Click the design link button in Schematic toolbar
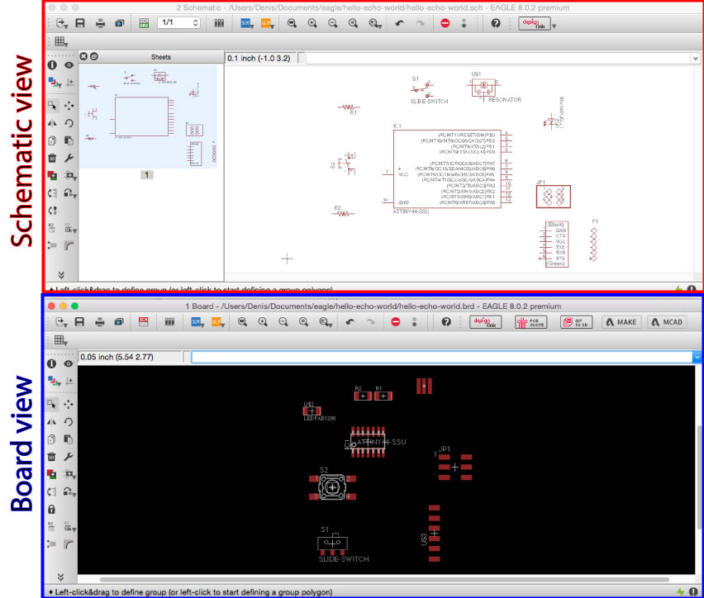Screen dimensions: 704x598 click(x=535, y=23)
